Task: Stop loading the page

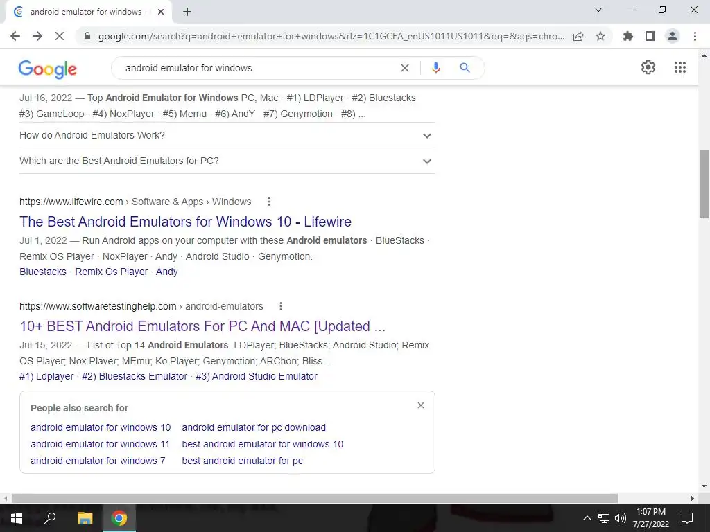Action: coord(60,36)
